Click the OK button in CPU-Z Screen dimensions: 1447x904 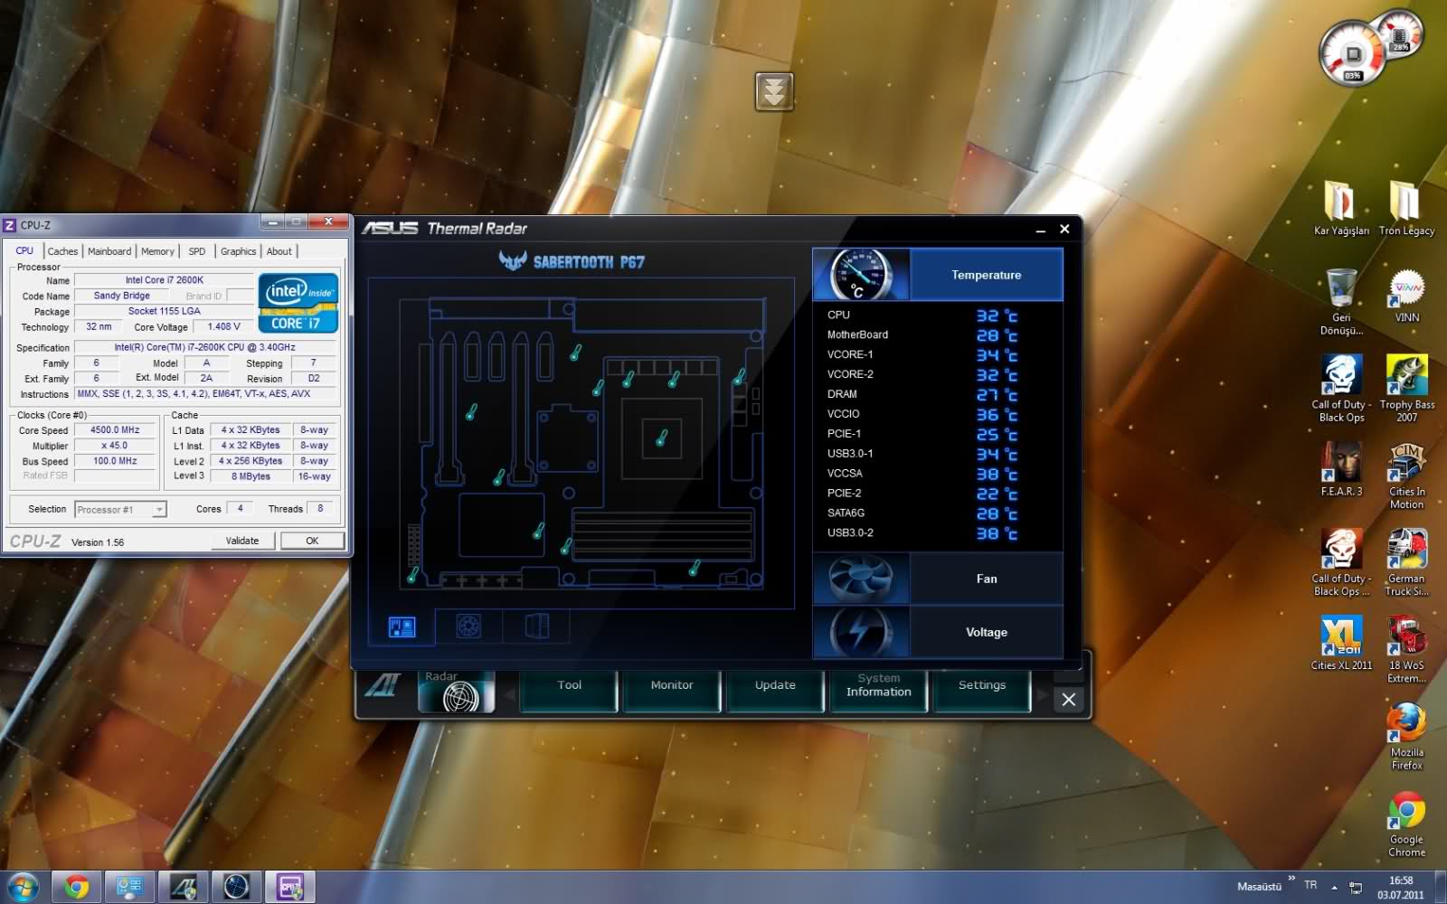pos(312,541)
